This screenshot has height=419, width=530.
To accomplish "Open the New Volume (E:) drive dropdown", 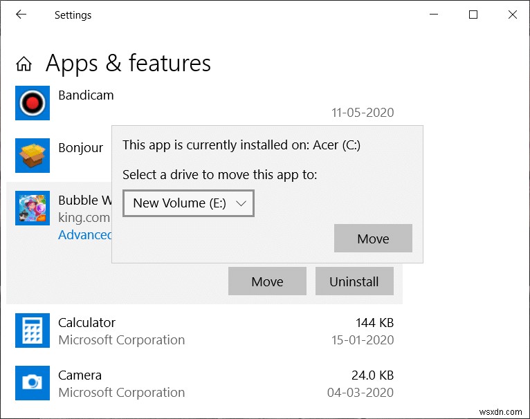I will click(188, 203).
